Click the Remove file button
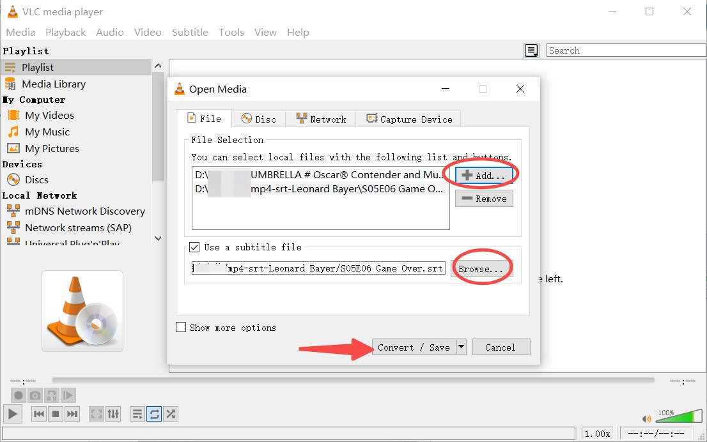The width and height of the screenshot is (707, 442). click(x=484, y=199)
